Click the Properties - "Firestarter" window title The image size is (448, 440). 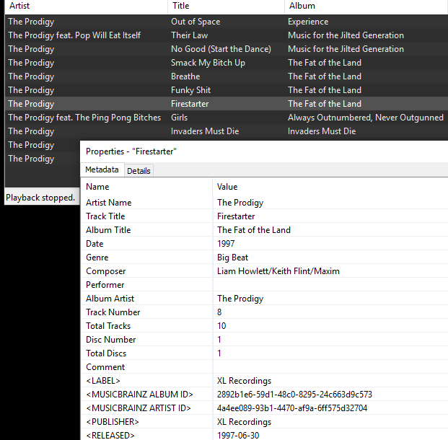point(131,151)
